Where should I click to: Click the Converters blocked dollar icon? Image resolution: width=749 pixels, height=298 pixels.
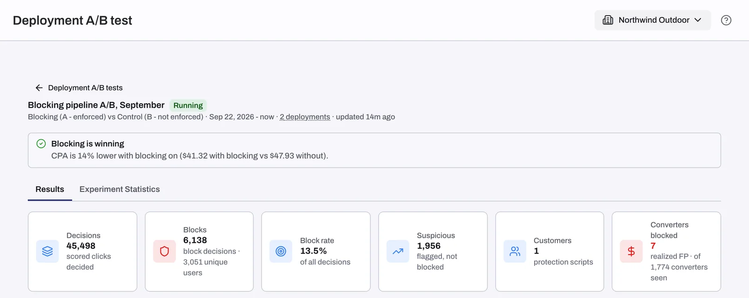631,251
